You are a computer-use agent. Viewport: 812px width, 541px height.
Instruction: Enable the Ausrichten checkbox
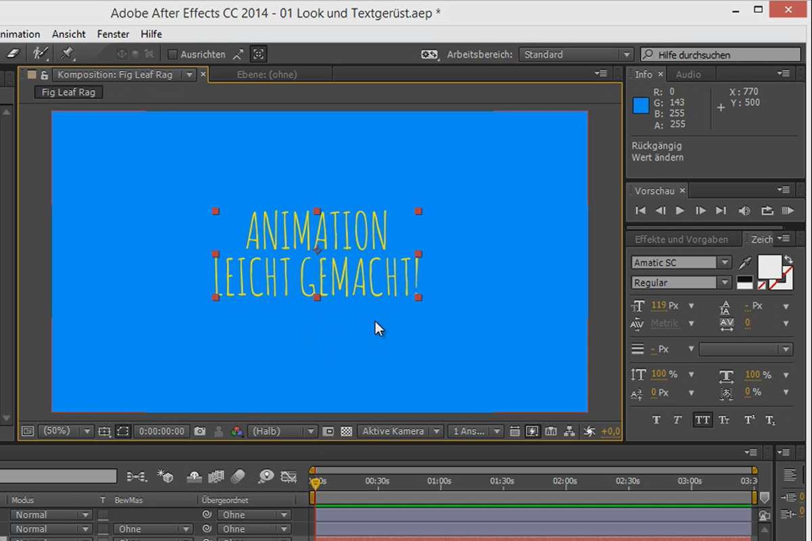point(173,55)
